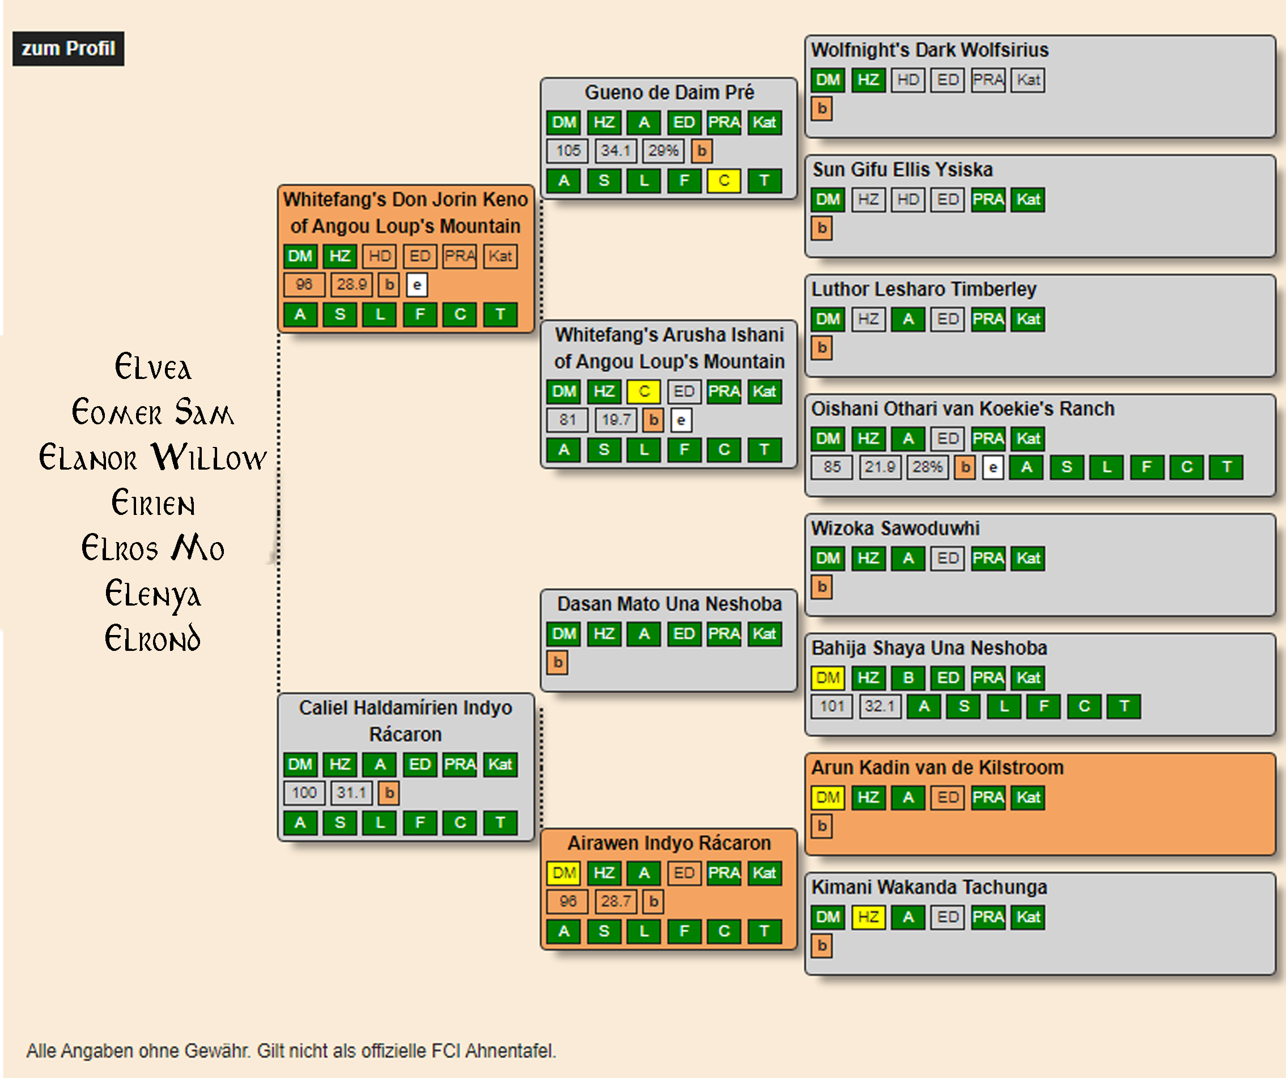The image size is (1286, 1078).
Task: Click unfilled Kat badge in Wolfnight's Dark Wolfsirius
Action: (x=1028, y=80)
